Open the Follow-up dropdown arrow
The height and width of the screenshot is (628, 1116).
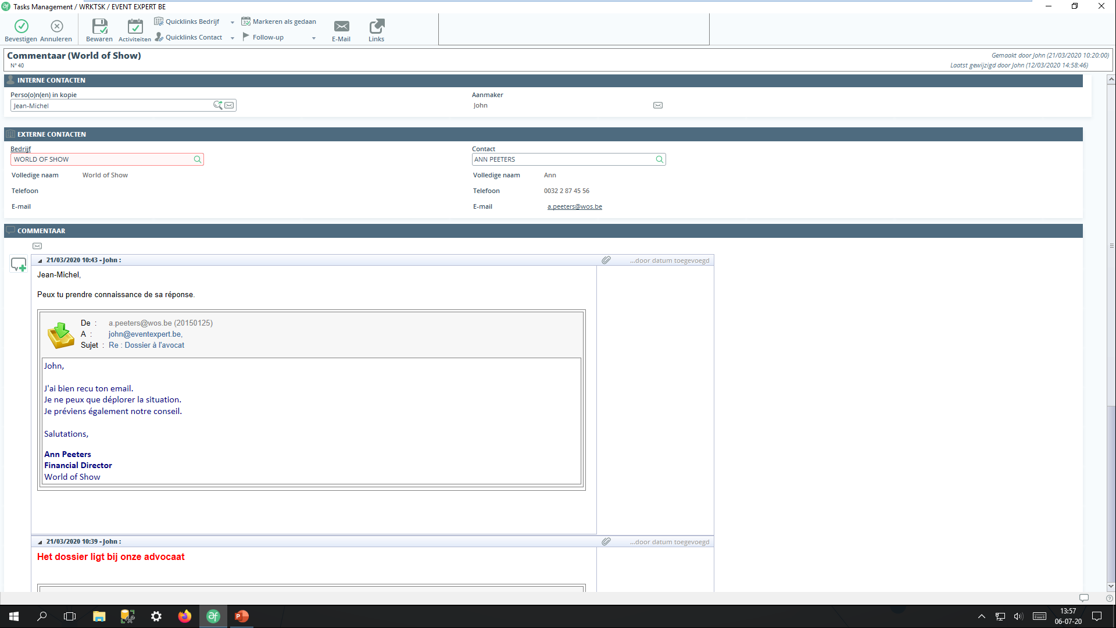[x=314, y=38]
